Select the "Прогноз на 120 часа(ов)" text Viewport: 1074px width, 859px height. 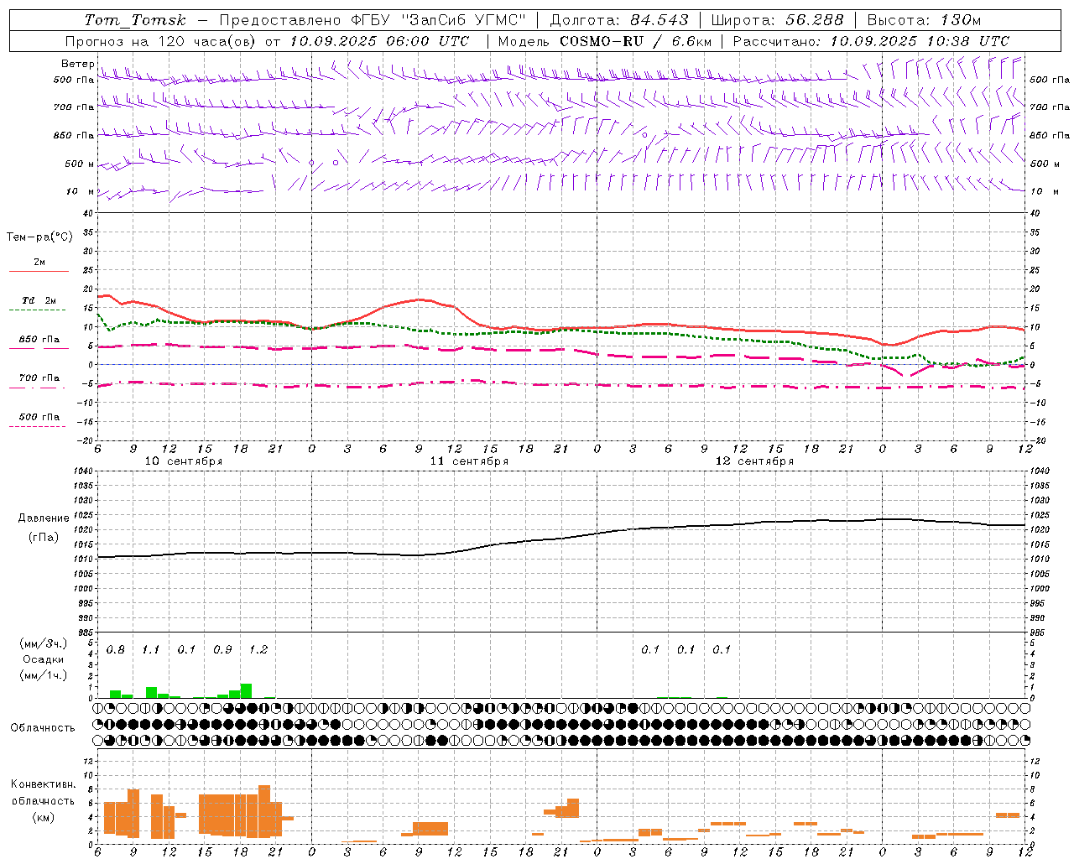click(162, 41)
